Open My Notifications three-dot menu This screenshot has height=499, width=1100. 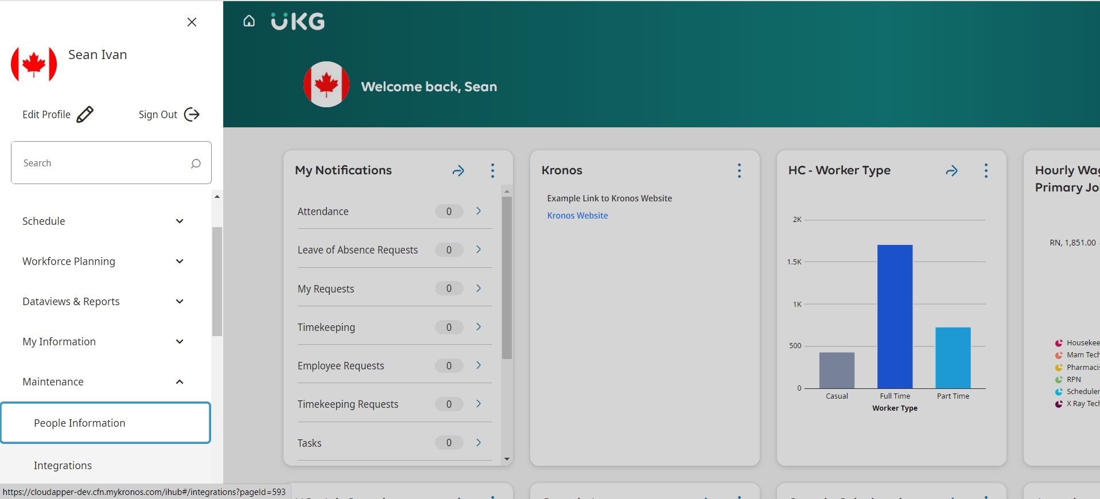point(492,170)
